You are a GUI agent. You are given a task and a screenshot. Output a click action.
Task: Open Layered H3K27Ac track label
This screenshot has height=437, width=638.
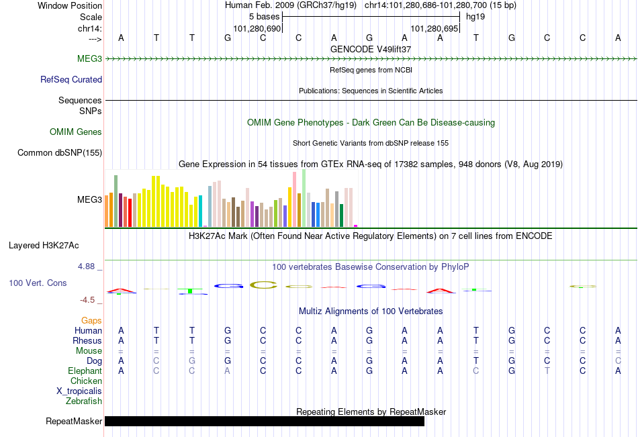point(44,246)
